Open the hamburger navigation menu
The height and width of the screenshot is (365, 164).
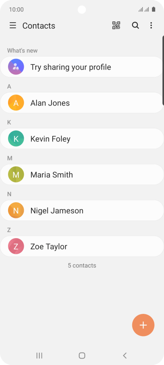coord(13,25)
